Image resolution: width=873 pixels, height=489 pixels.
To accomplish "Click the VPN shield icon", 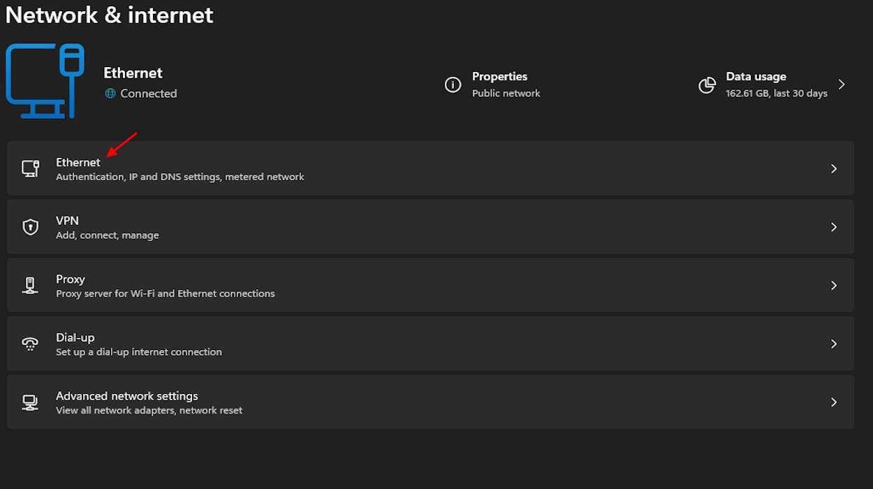I will (x=30, y=227).
